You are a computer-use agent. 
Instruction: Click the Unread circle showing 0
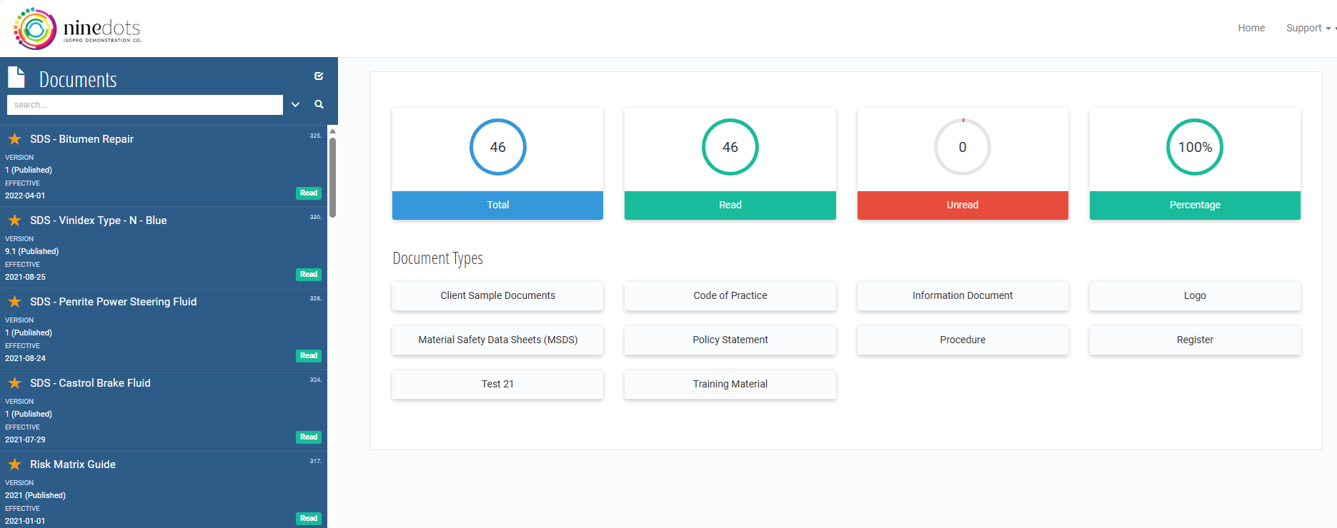963,147
